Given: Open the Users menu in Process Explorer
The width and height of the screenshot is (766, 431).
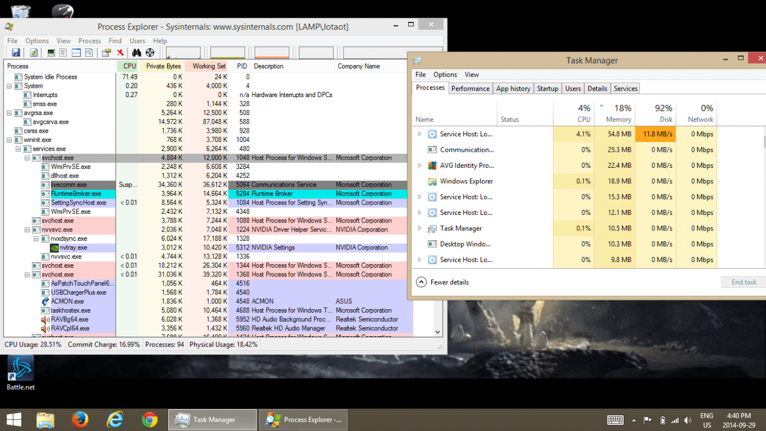Looking at the screenshot, I should (137, 41).
